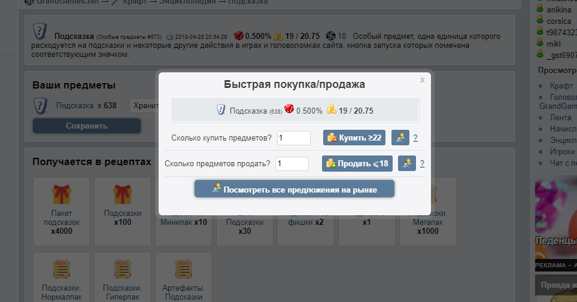
Task: Click the Пакет подсказок x4000 gift icon
Action: click(x=62, y=194)
